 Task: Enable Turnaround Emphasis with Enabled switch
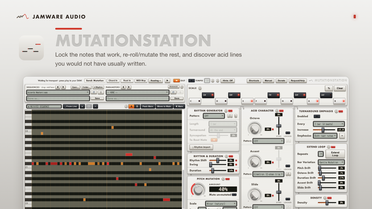pyautogui.click(x=317, y=117)
